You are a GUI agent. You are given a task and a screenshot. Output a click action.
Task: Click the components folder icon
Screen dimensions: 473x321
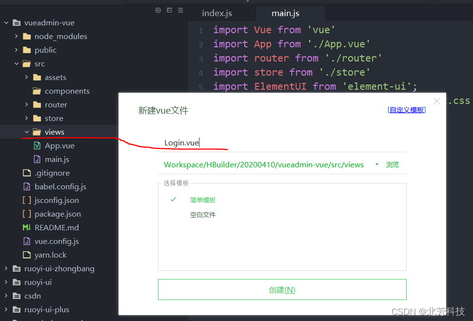(37, 91)
